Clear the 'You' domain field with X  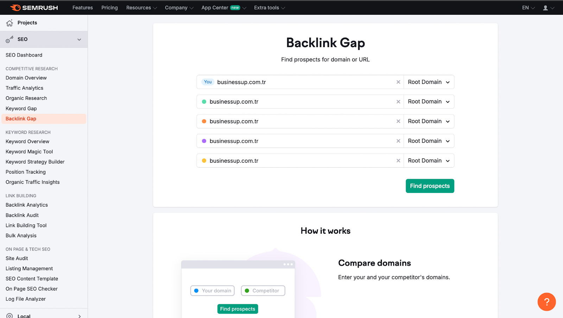398,82
